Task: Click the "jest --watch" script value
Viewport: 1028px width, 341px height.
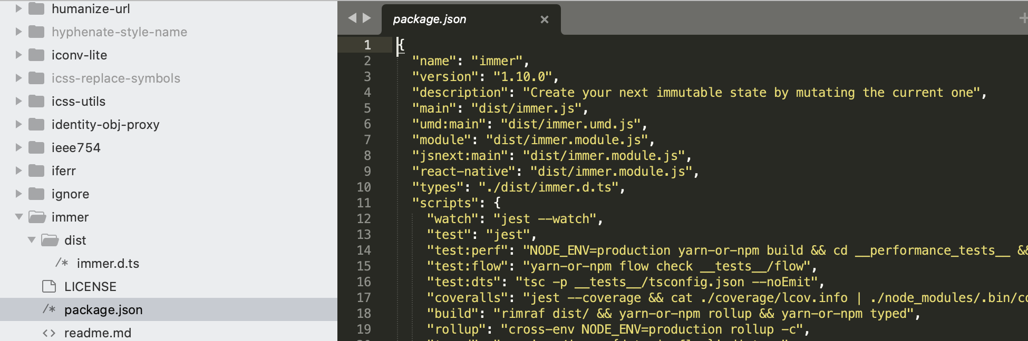Action: point(545,218)
